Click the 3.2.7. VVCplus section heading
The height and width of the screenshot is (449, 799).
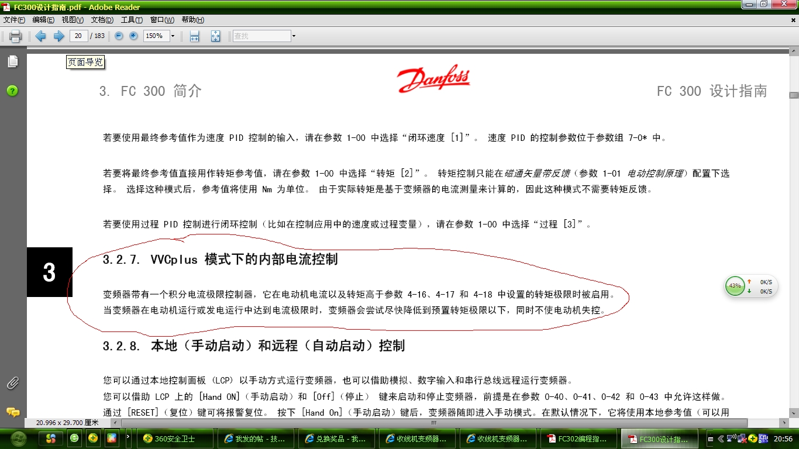pos(221,259)
